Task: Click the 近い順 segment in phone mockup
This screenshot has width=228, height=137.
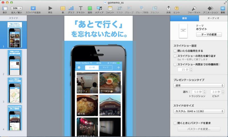Action: [x=92, y=68]
